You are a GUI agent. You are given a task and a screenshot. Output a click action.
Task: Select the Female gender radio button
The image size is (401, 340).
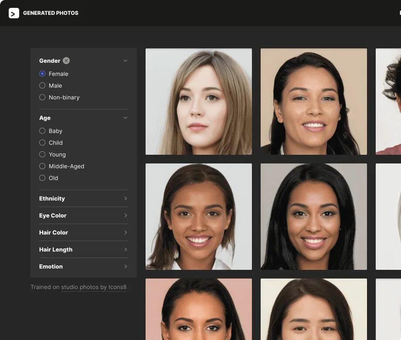[42, 74]
